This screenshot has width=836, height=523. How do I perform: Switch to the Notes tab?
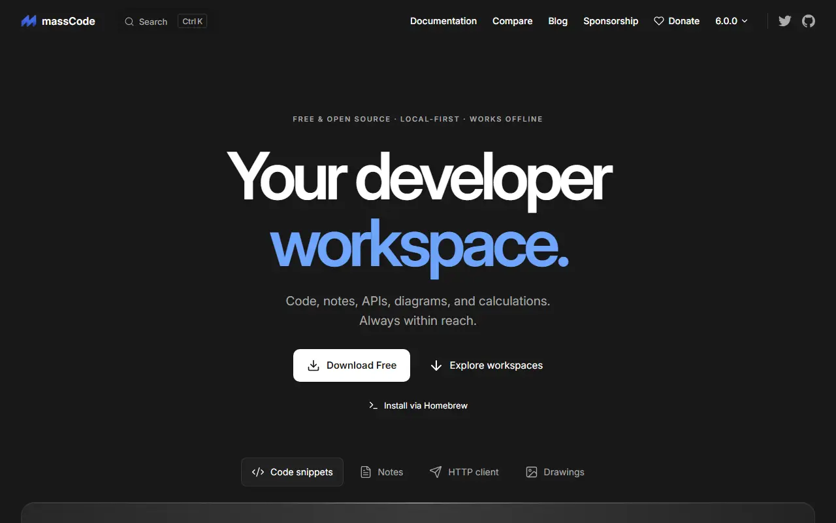[382, 472]
